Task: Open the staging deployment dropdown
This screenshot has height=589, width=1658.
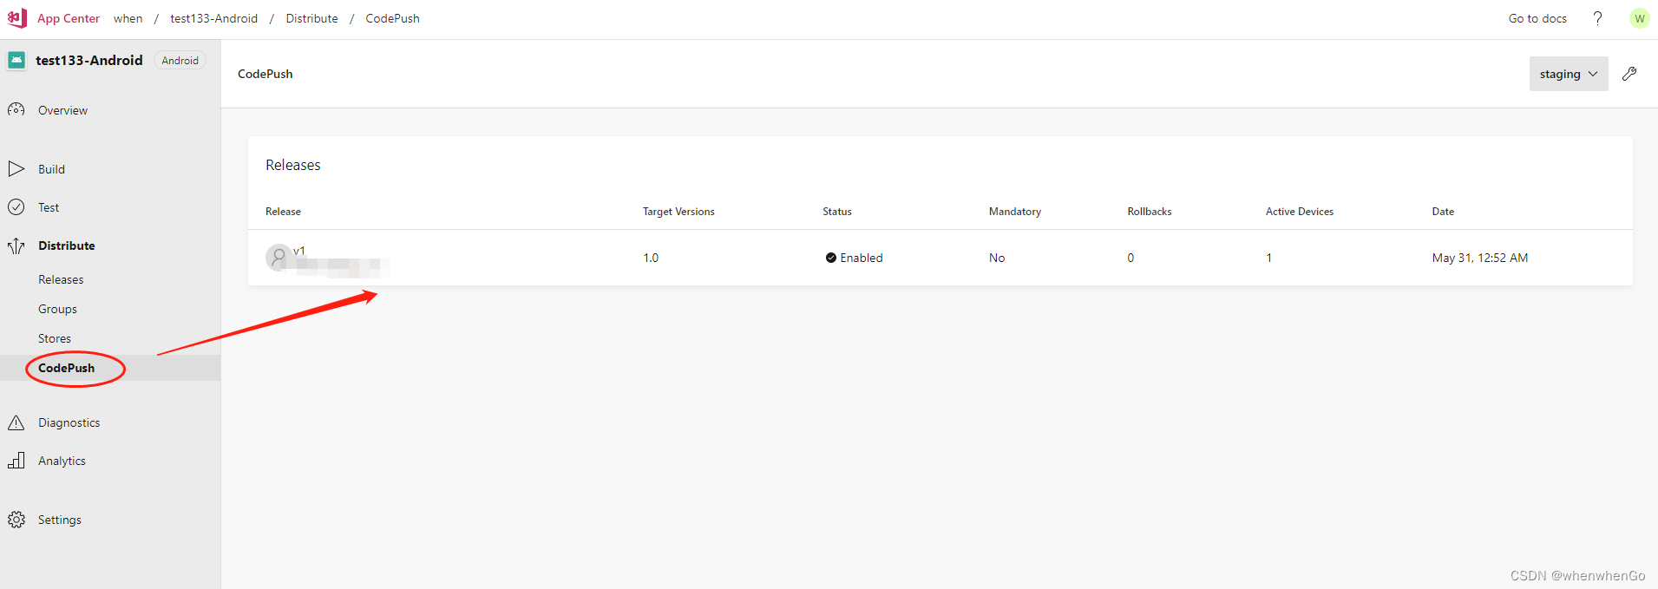Action: [x=1569, y=74]
